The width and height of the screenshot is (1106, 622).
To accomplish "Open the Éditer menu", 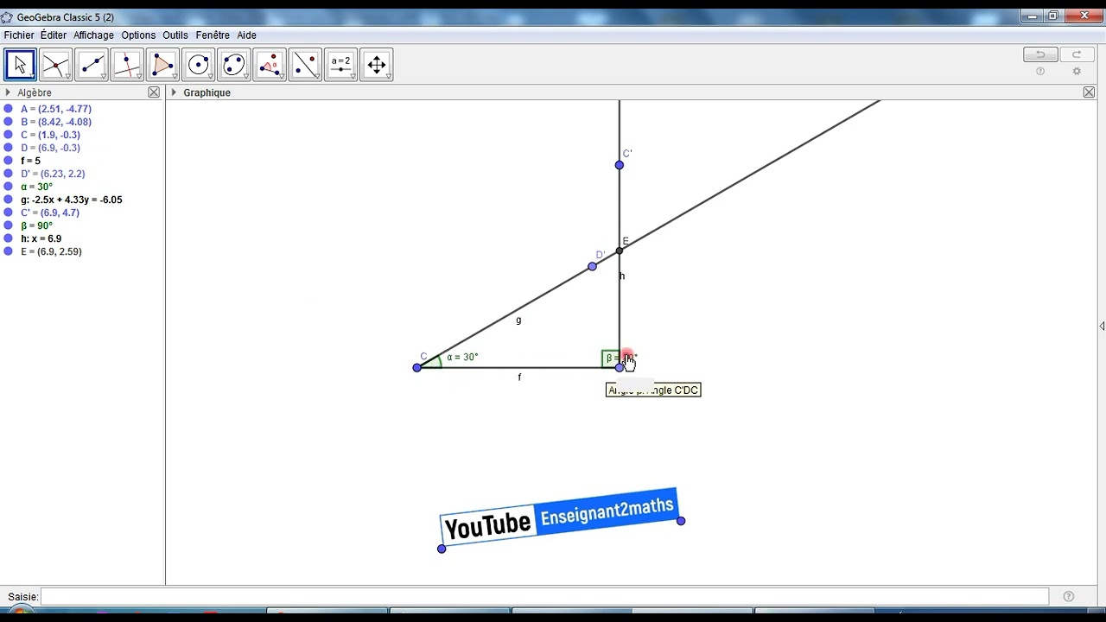I will click(x=54, y=35).
